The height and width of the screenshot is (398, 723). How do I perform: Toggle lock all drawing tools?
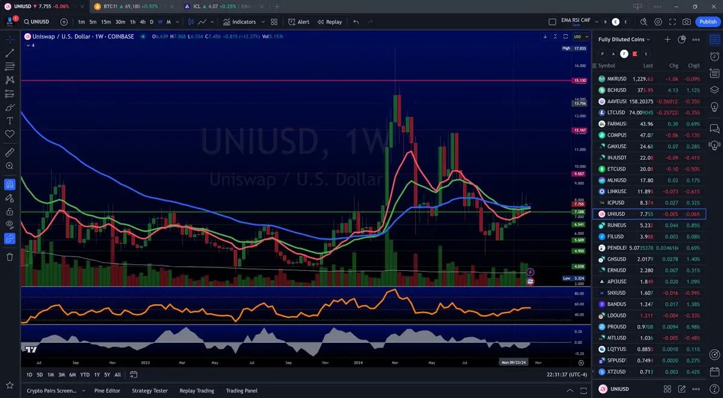tap(10, 211)
